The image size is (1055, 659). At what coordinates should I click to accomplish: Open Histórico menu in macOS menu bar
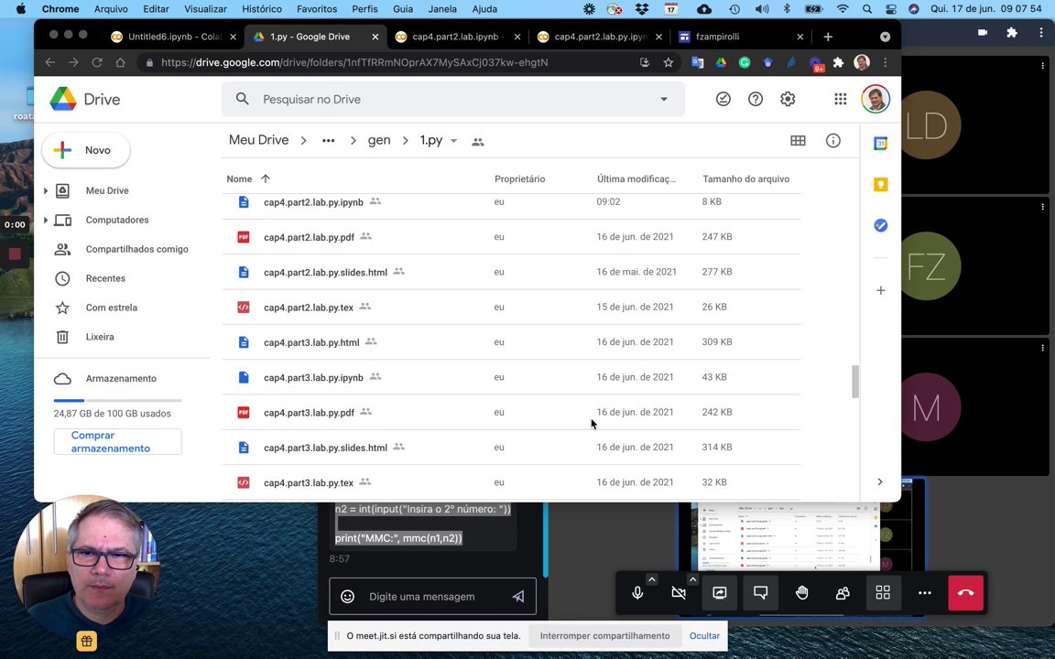pyautogui.click(x=262, y=9)
